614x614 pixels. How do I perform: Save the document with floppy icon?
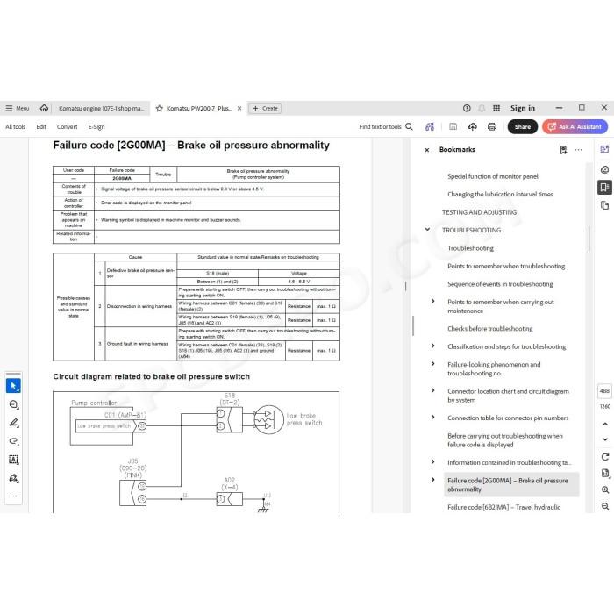tap(453, 126)
